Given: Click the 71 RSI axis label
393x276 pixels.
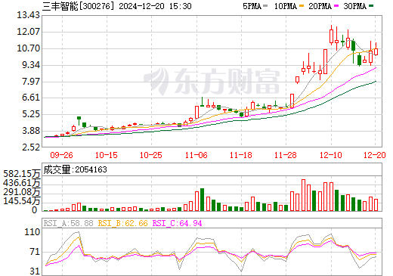Looking at the screenshot, I should pyautogui.click(x=35, y=252).
